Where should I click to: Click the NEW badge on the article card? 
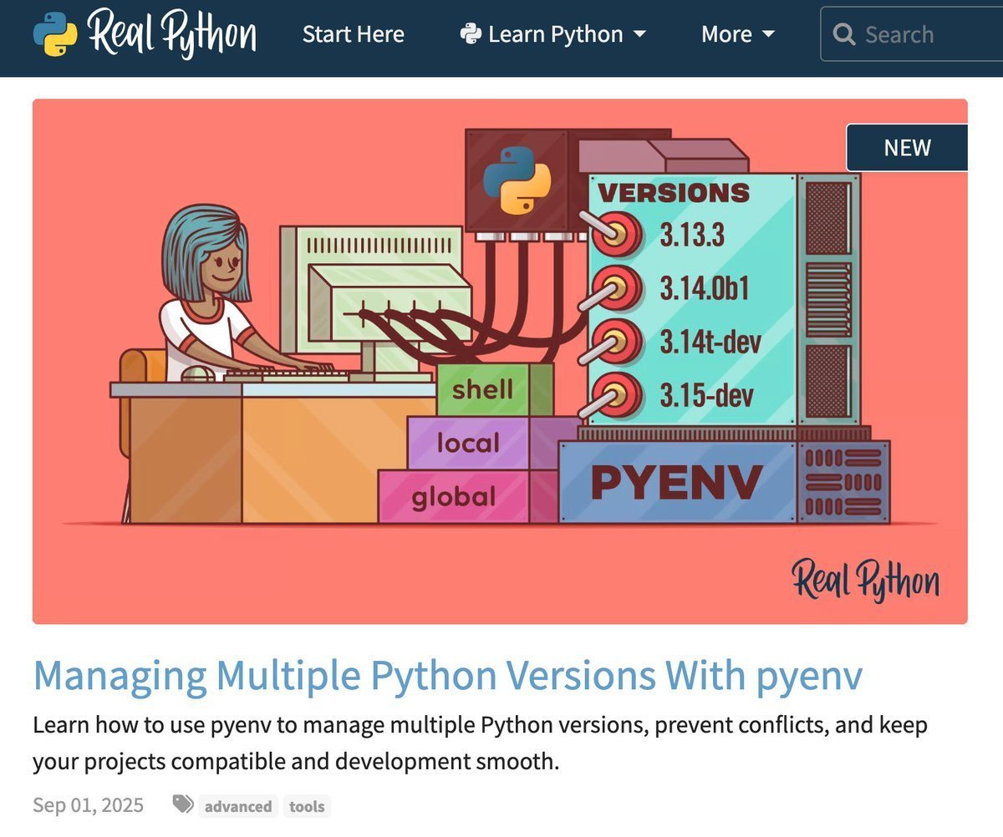pos(907,148)
